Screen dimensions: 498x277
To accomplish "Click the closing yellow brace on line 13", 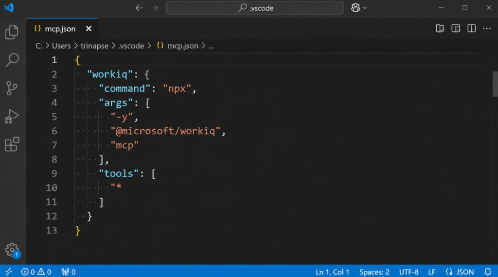I will [78, 230].
